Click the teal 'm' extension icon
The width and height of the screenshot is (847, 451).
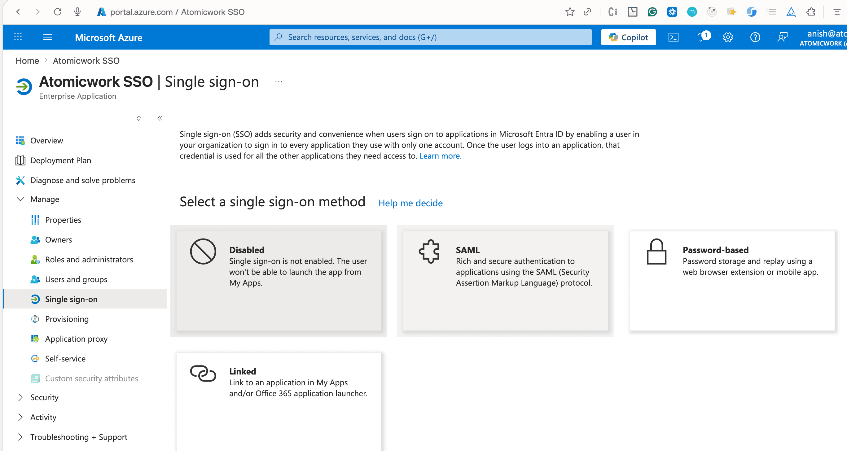[x=692, y=12]
